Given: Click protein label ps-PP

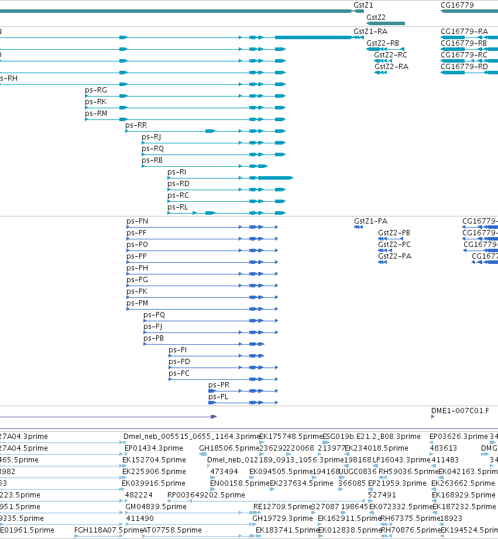Looking at the screenshot, I should point(136,256).
